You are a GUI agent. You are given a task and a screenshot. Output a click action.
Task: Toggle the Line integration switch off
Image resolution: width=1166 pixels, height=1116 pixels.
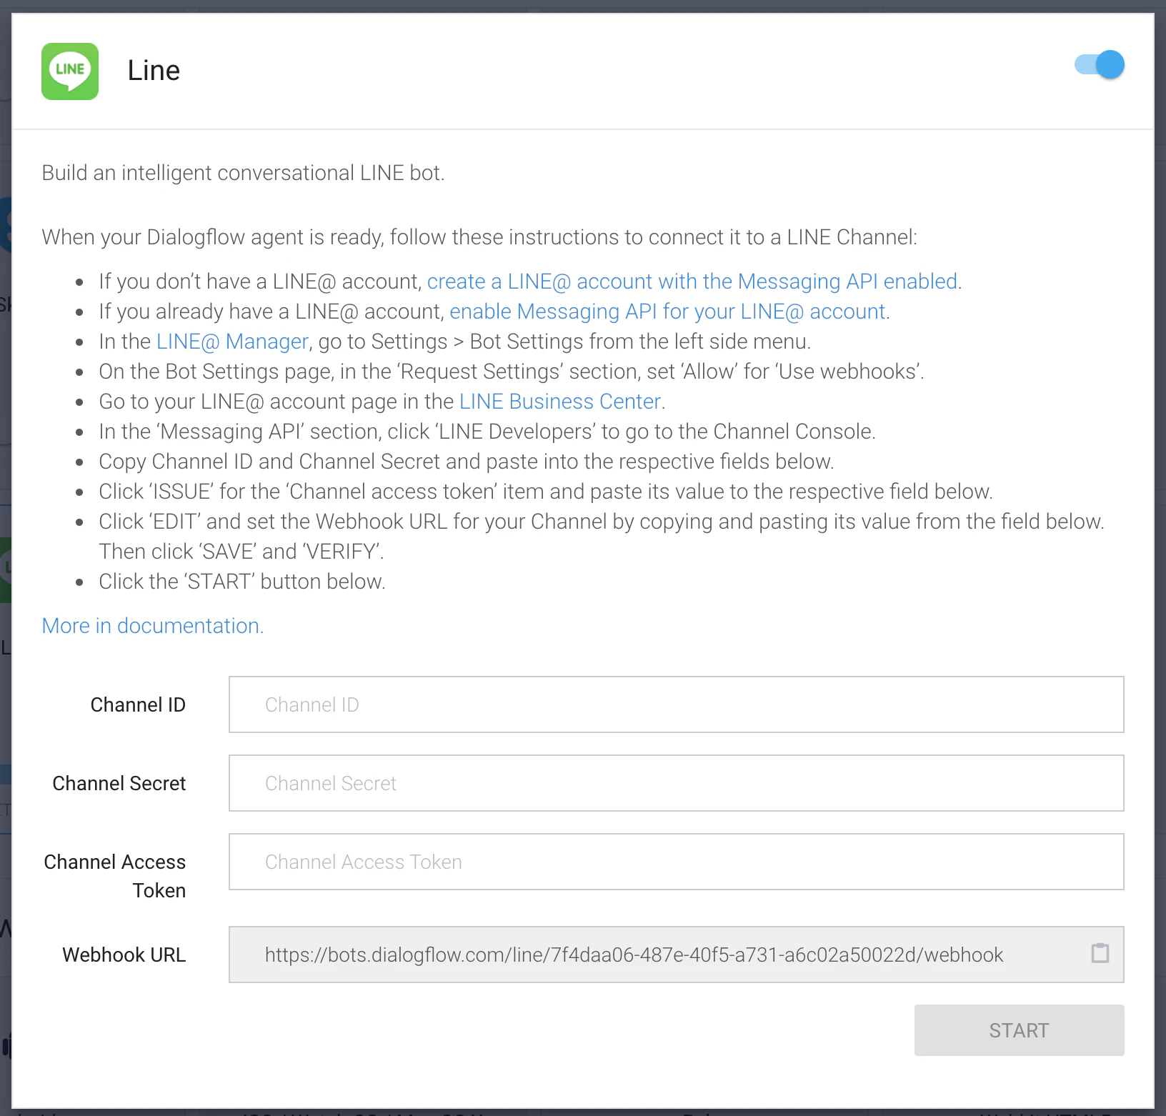1100,65
